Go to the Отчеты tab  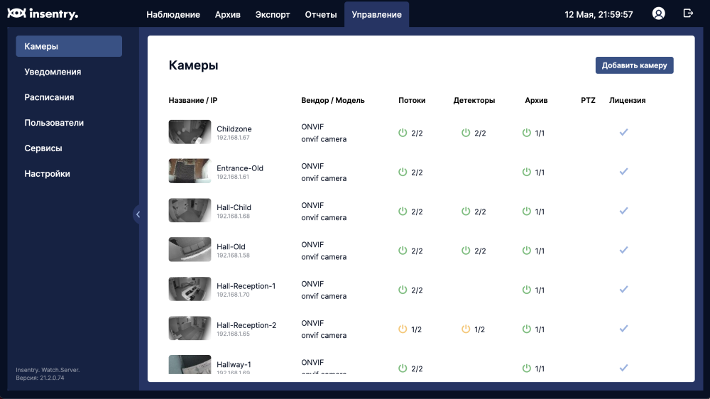[x=321, y=14]
